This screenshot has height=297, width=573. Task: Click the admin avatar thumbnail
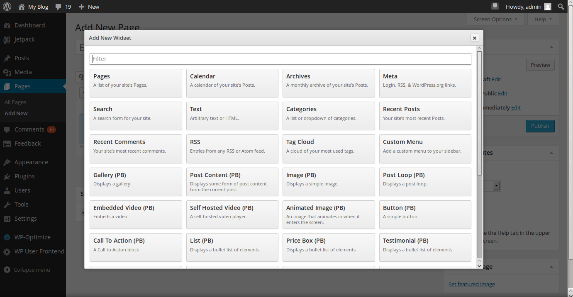(548, 7)
